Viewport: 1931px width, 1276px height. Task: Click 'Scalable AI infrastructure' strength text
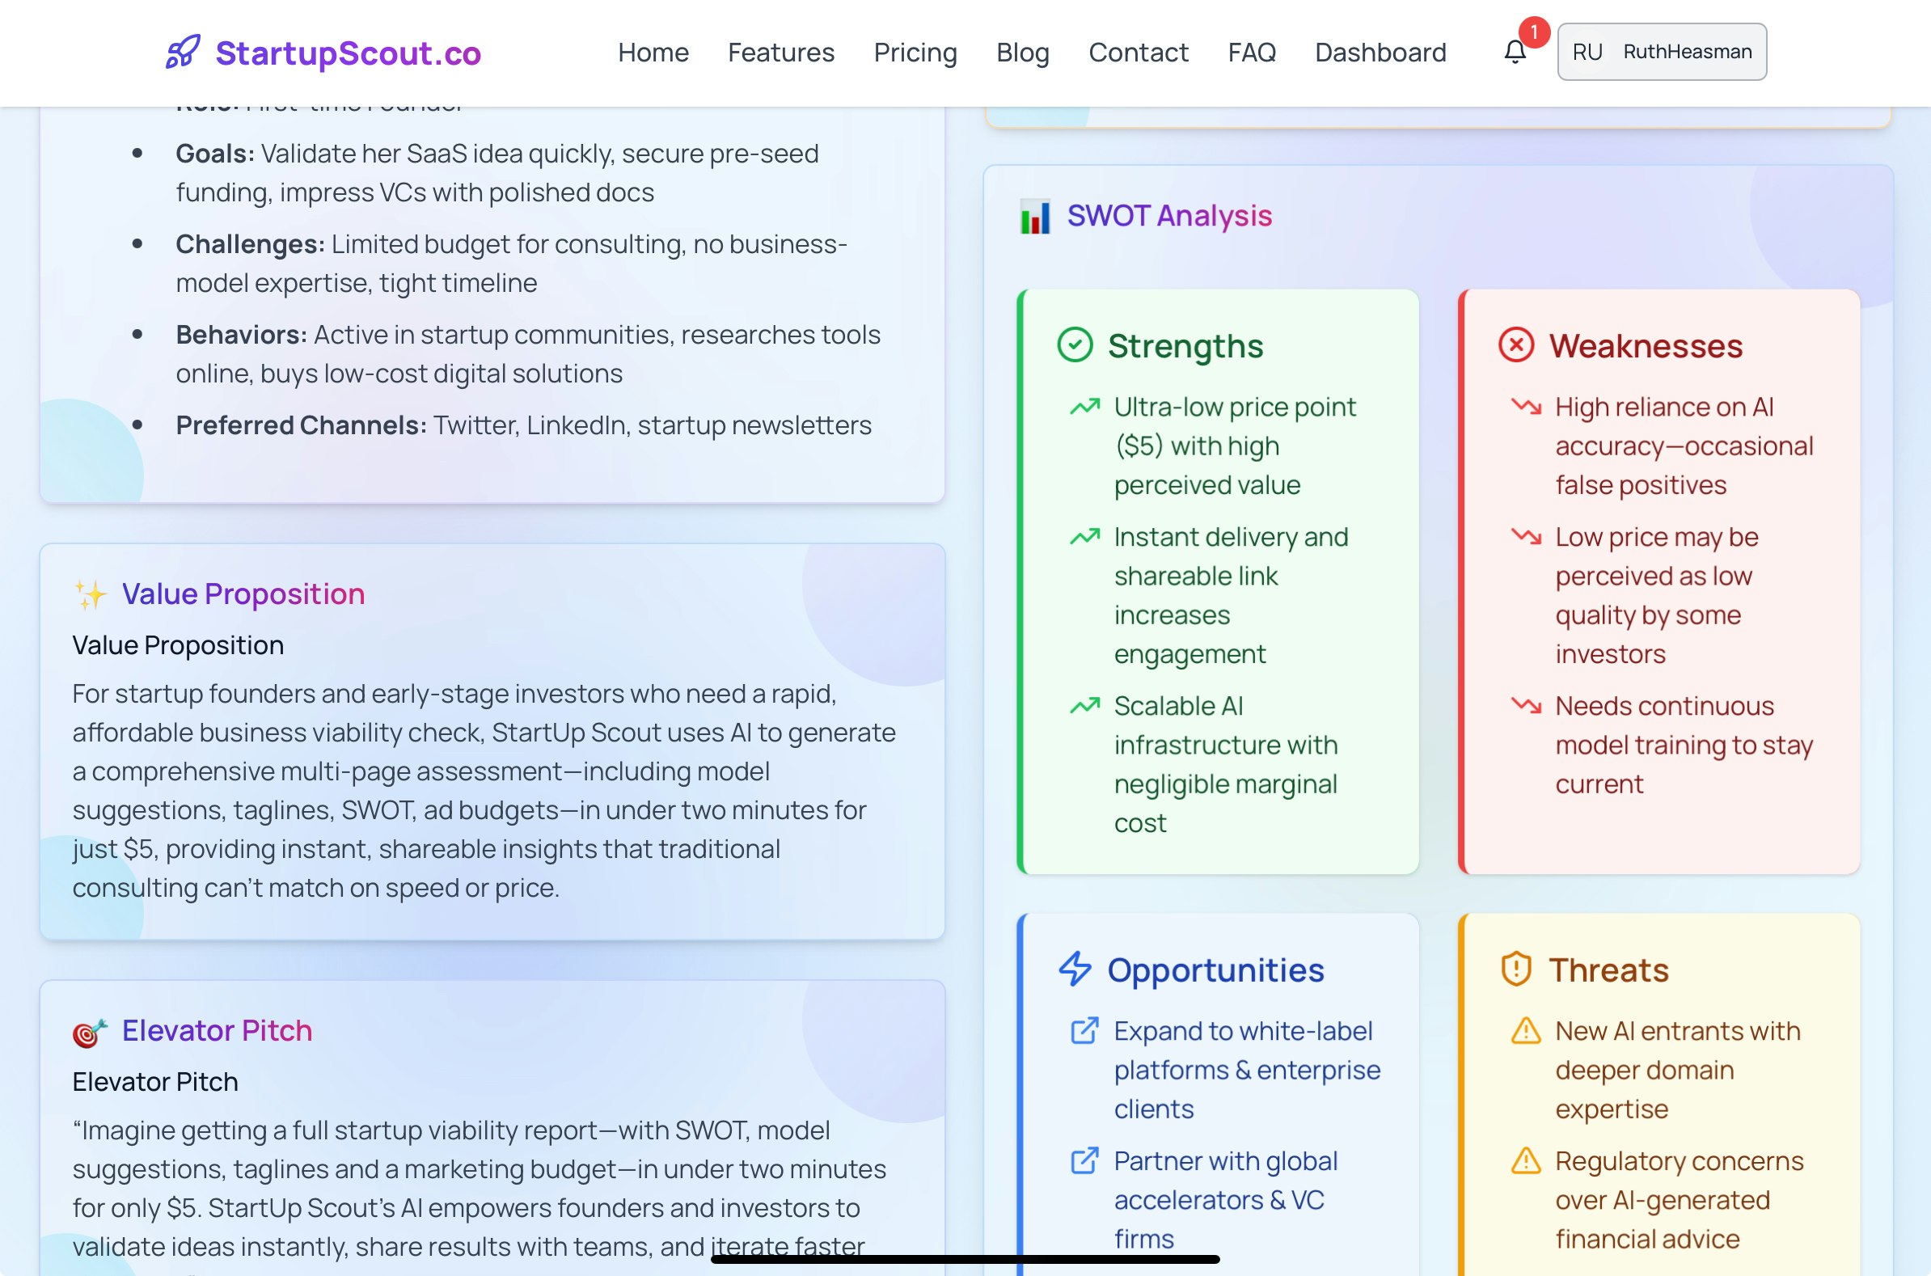(1226, 764)
